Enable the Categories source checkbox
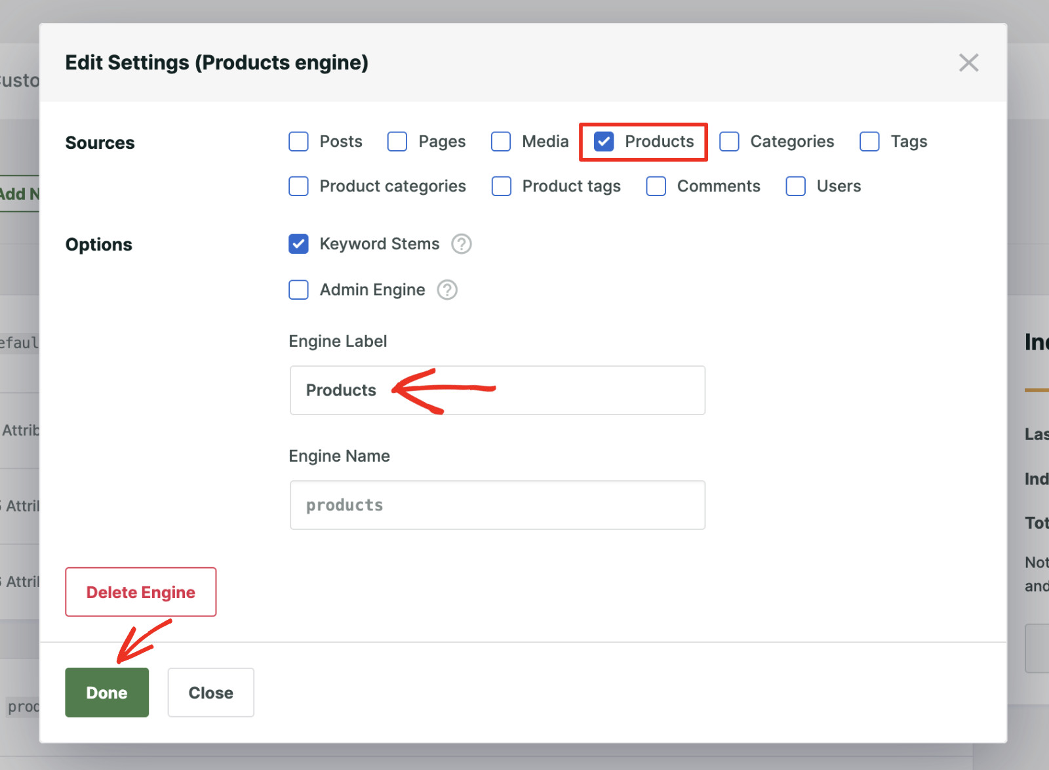 click(729, 142)
